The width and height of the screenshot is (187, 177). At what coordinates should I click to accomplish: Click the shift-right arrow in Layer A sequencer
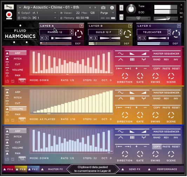pyautogui.click(x=128, y=68)
